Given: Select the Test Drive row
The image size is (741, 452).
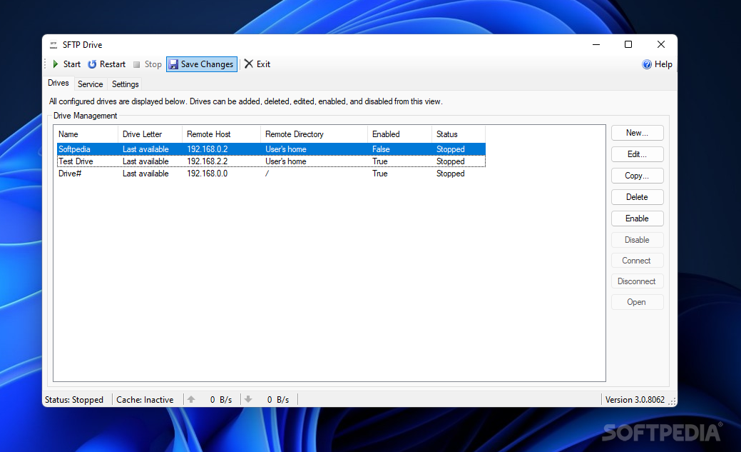Looking at the screenshot, I should pyautogui.click(x=271, y=161).
